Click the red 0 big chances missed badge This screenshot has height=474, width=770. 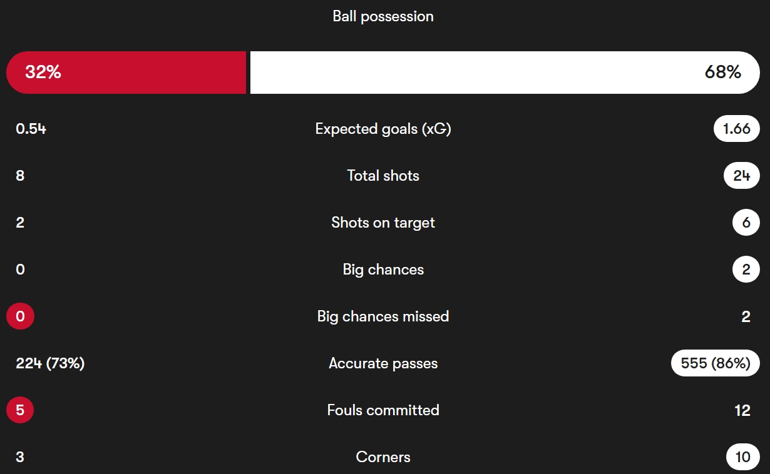[x=20, y=316]
